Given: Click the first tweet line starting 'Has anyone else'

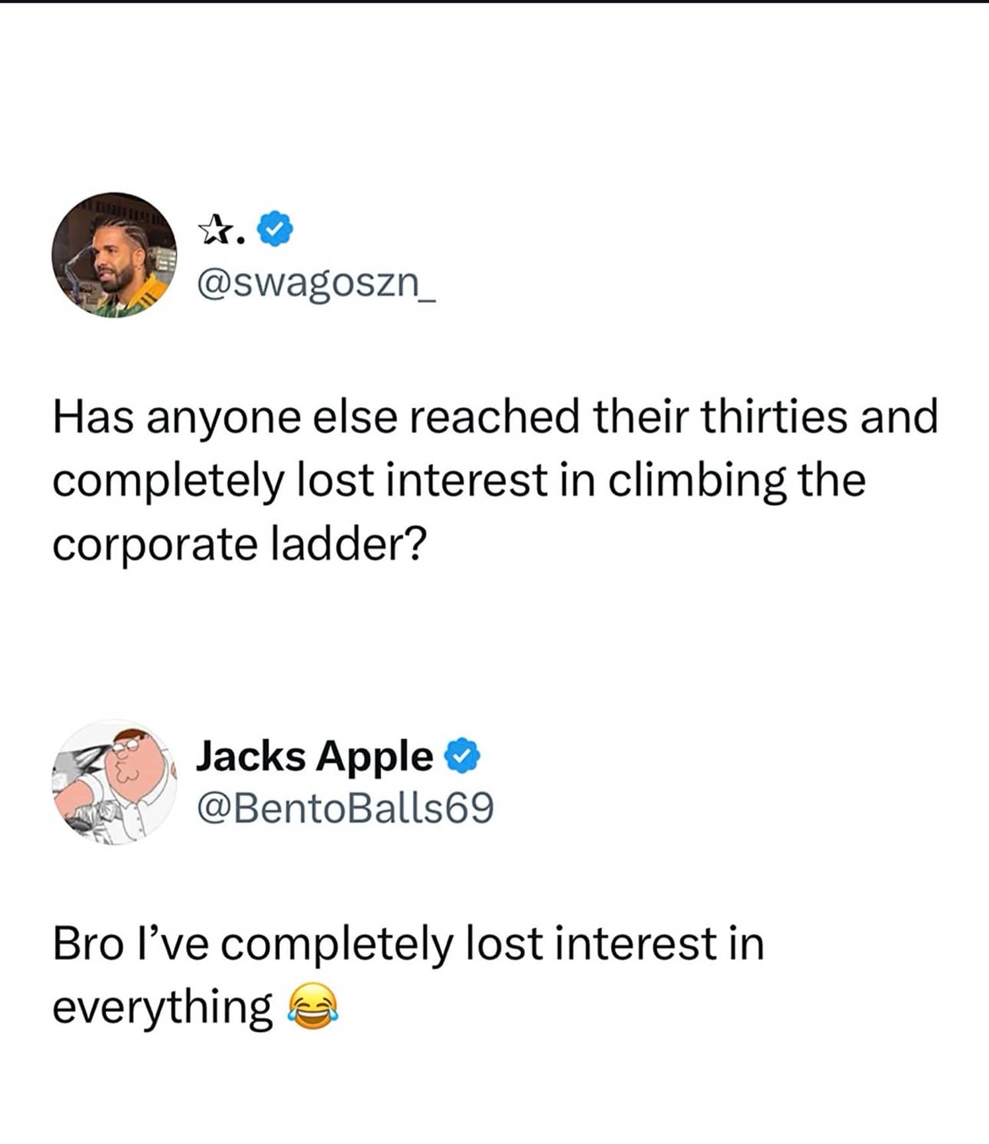Looking at the screenshot, I should click(x=495, y=418).
